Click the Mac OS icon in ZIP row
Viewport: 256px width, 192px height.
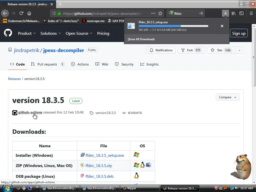[x=148, y=165]
